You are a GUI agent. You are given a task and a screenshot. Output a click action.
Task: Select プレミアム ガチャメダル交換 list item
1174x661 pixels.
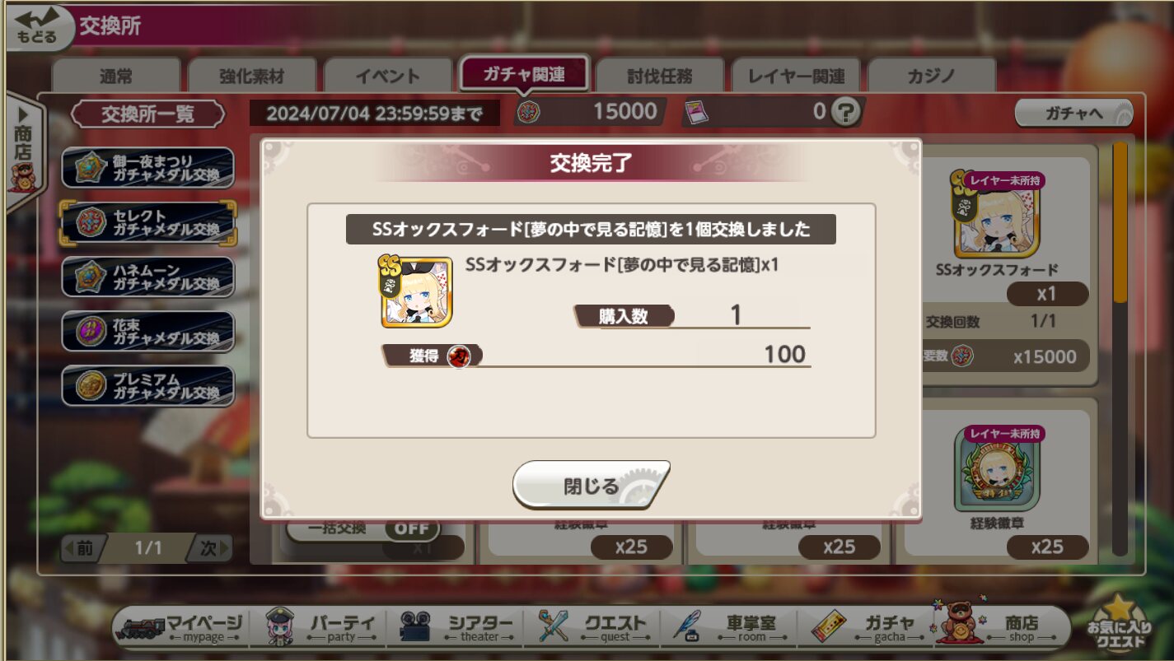point(148,386)
